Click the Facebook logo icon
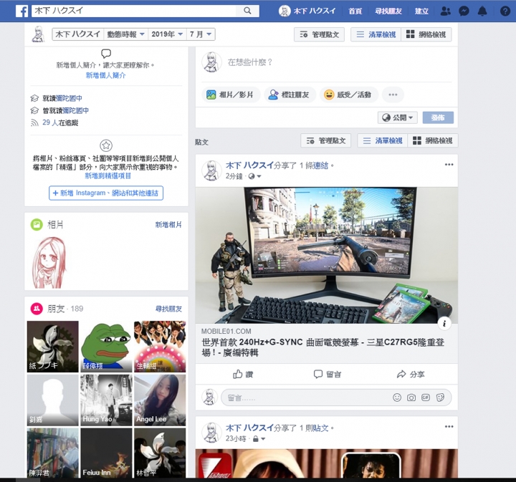 (21, 11)
